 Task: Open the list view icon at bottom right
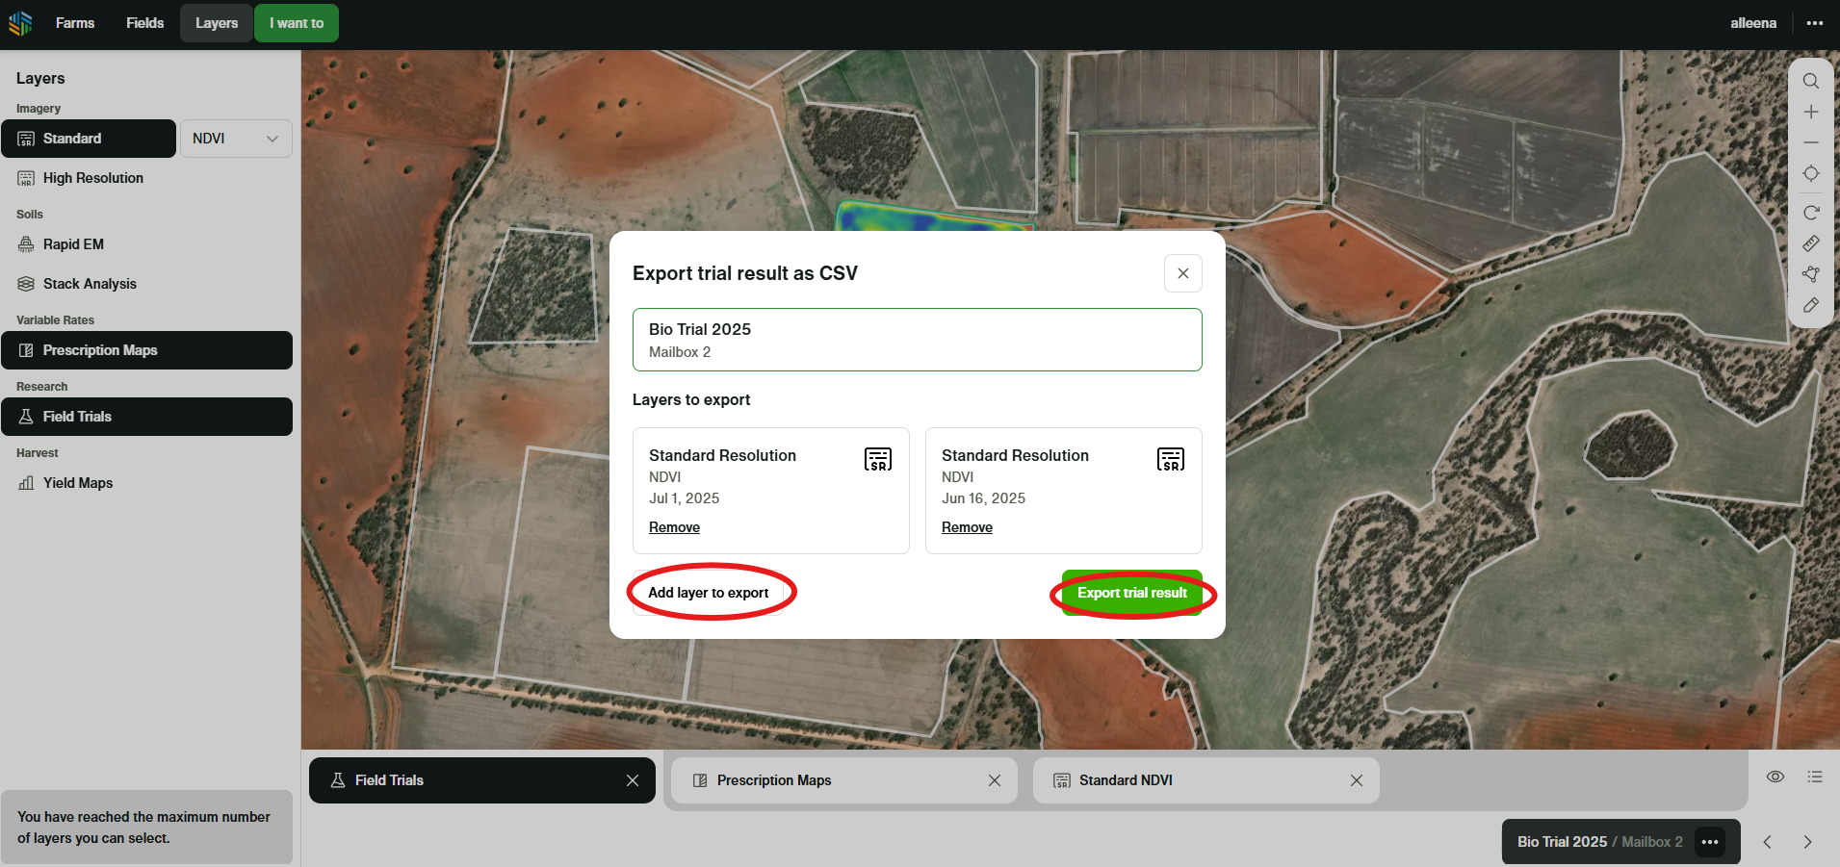tap(1814, 777)
